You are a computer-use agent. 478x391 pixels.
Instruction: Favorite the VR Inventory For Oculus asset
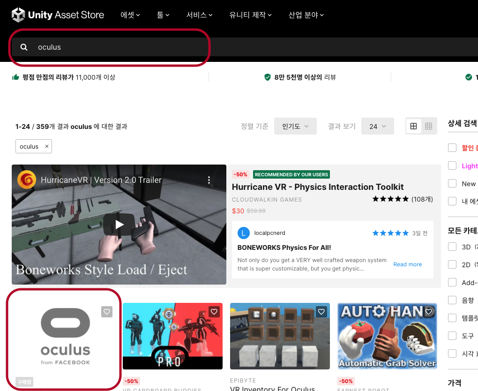[321, 312]
